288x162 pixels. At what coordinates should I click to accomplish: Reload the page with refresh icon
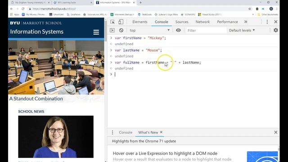(x=23, y=9)
